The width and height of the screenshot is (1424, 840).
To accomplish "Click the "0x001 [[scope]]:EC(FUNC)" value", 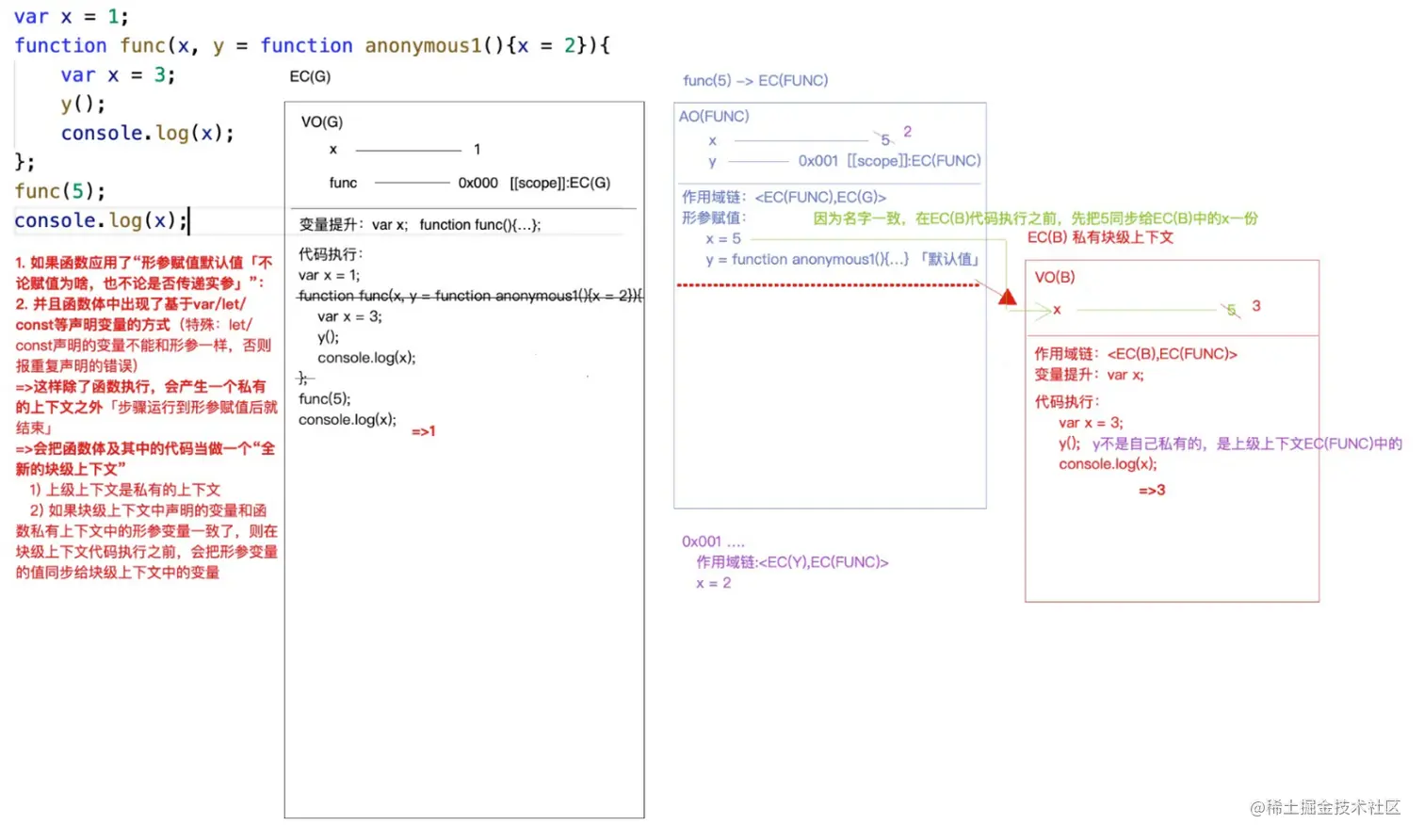I will [x=890, y=160].
